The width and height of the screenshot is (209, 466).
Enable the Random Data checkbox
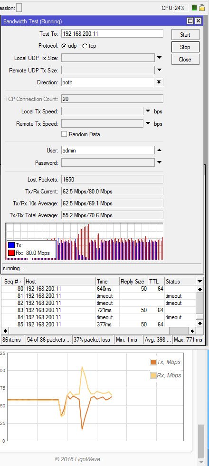[x=64, y=134]
